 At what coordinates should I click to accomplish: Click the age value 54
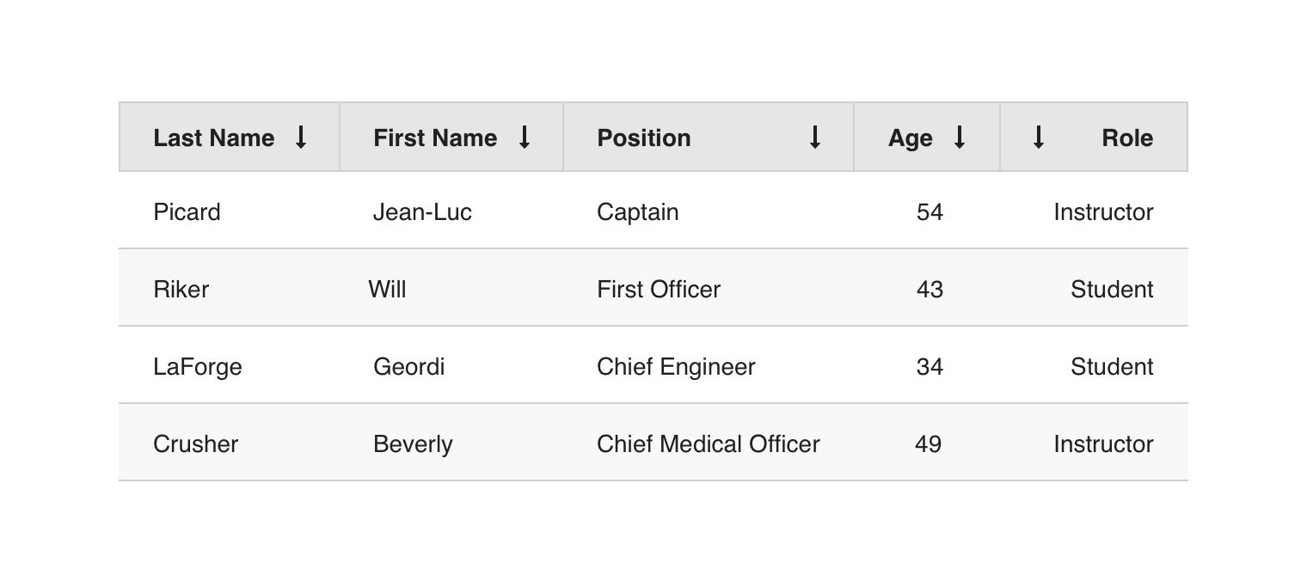930,212
